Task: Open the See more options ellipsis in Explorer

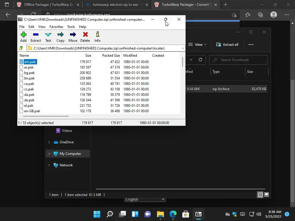Action: [x=251, y=45]
